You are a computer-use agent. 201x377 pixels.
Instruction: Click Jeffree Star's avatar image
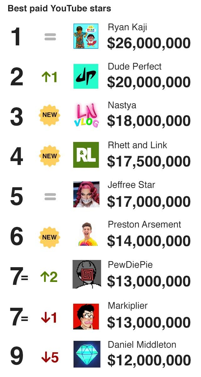coord(86,194)
